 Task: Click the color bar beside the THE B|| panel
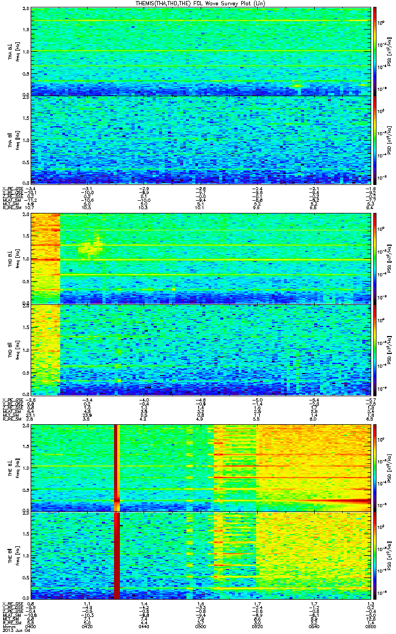point(375,556)
